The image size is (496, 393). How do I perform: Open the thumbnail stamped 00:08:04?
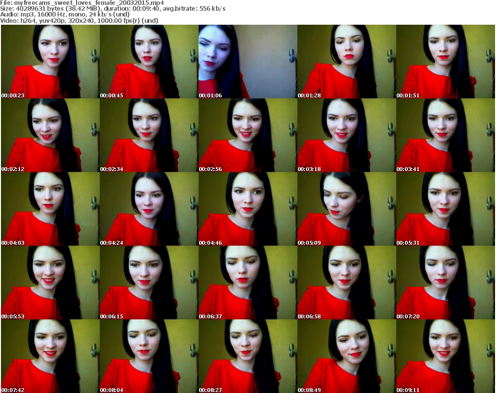[149, 356]
